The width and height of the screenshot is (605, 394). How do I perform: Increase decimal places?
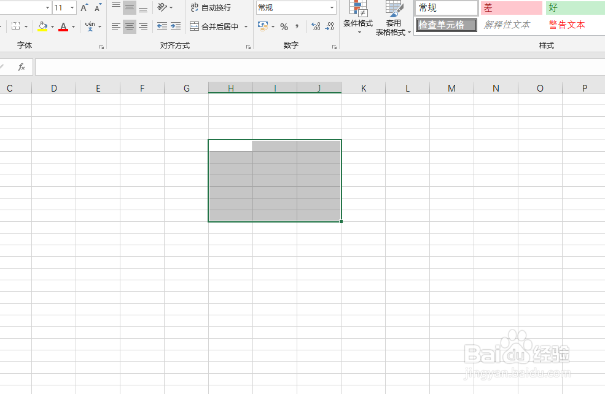316,26
